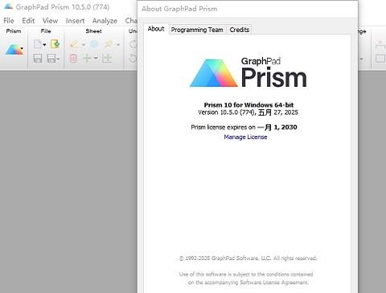
Task: Click the blue circle sheet icon
Action: click(94, 44)
